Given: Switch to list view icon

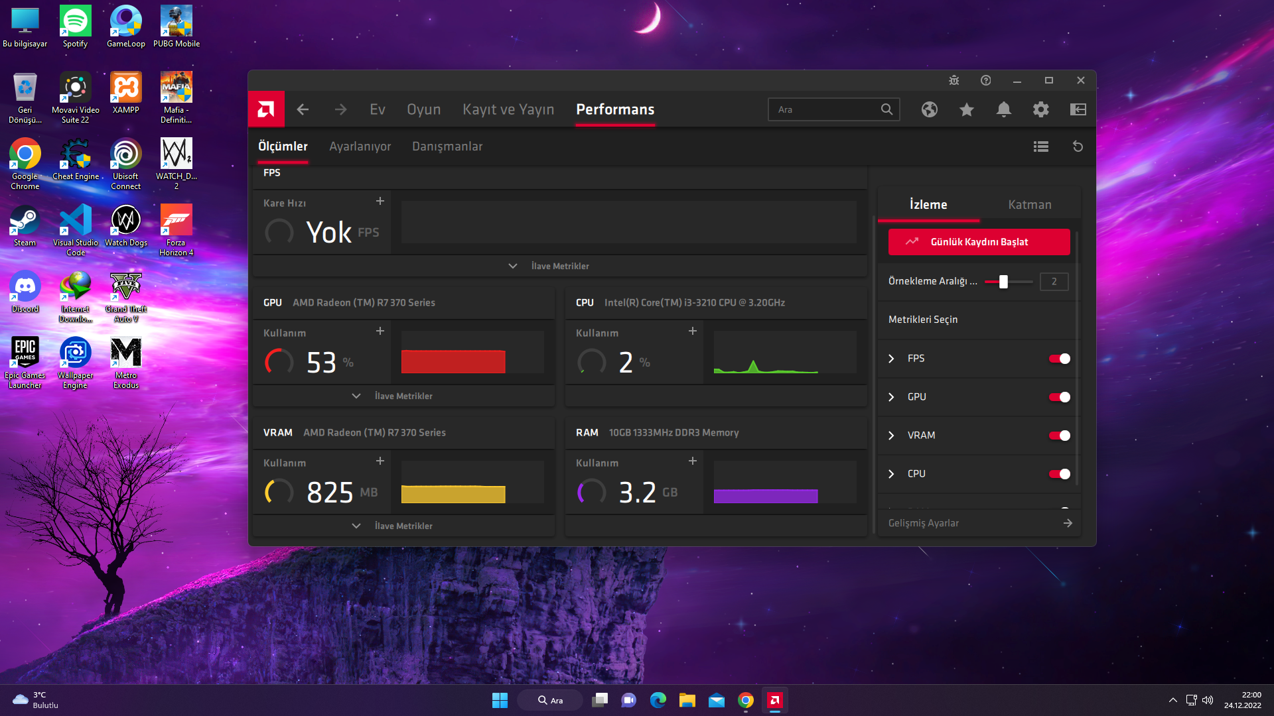Looking at the screenshot, I should click(x=1040, y=147).
